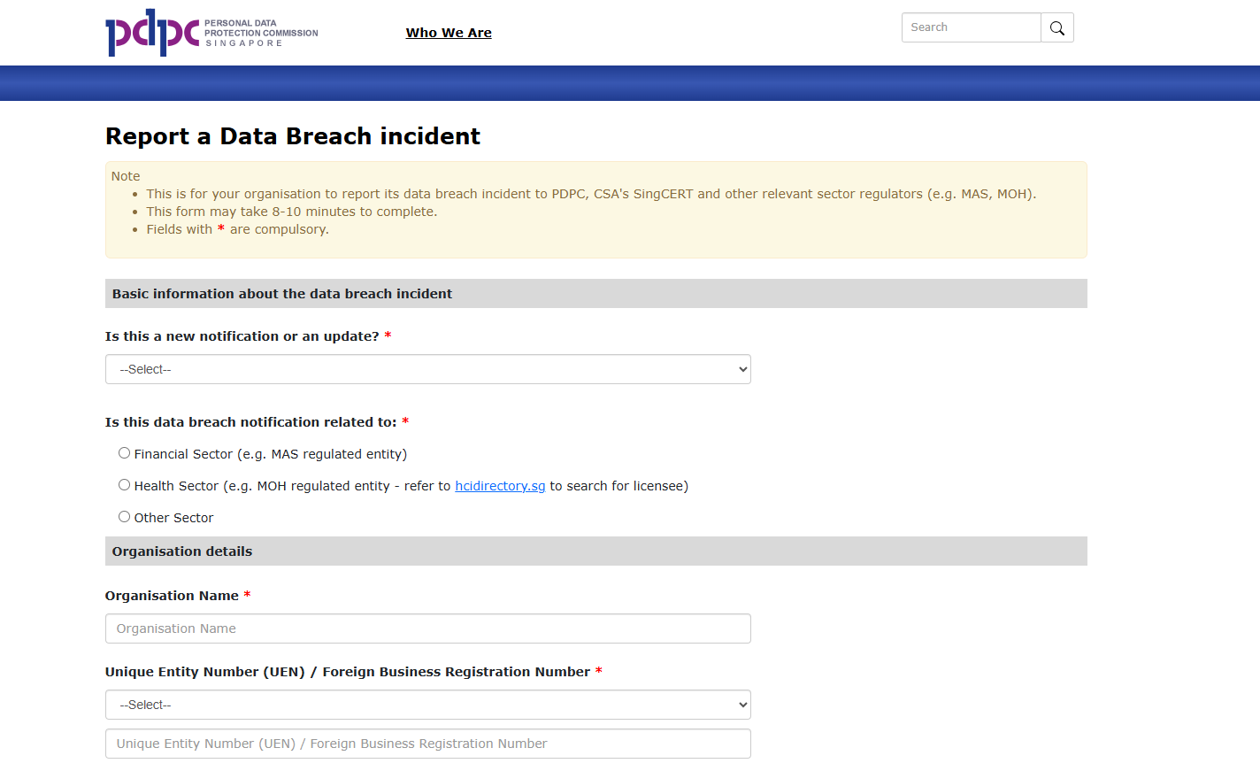
Task: Click the Basic information section header bar
Action: [x=595, y=294]
